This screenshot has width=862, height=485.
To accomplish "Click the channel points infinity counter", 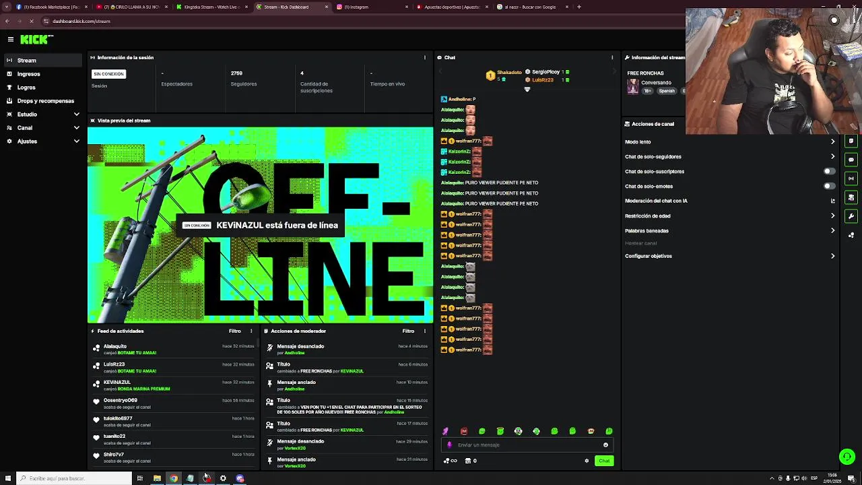I will [x=450, y=461].
